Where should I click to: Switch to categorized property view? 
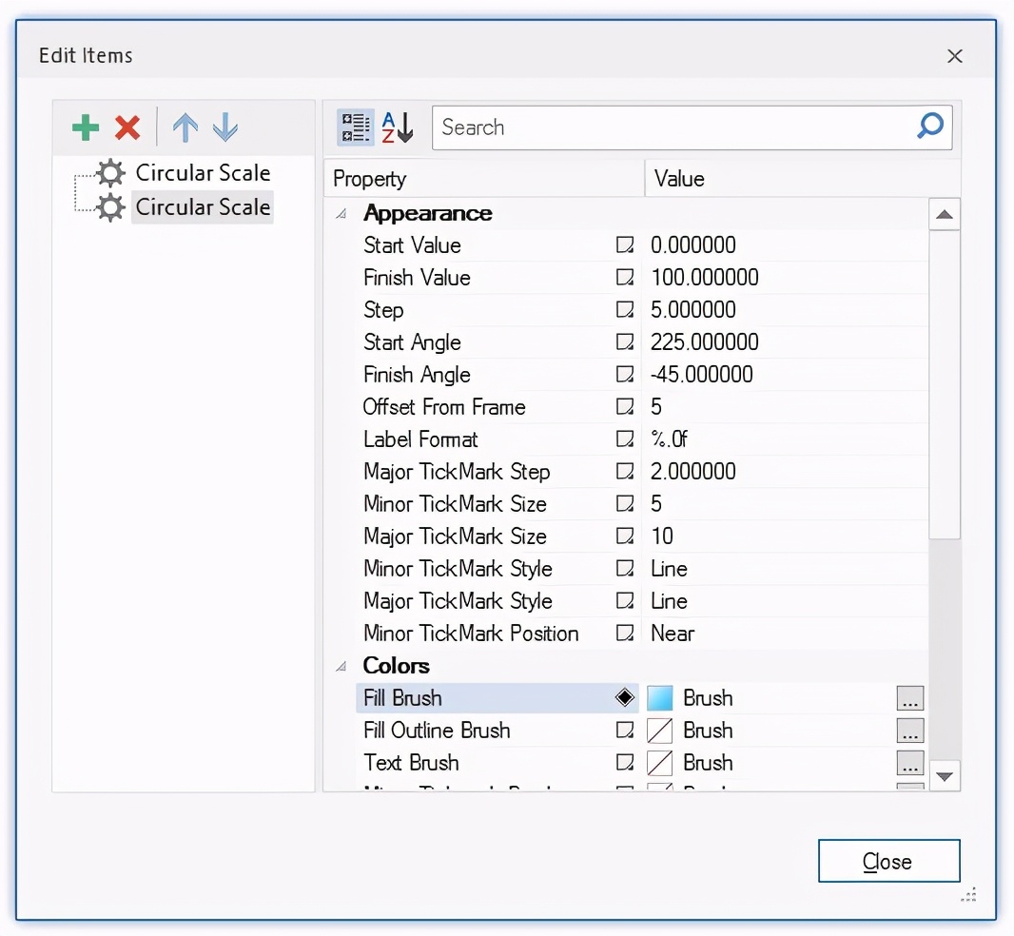[x=356, y=127]
